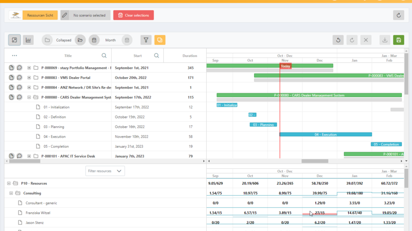The height and width of the screenshot is (231, 412).
Task: Toggle the expanded open-folder view
Action: point(80,40)
